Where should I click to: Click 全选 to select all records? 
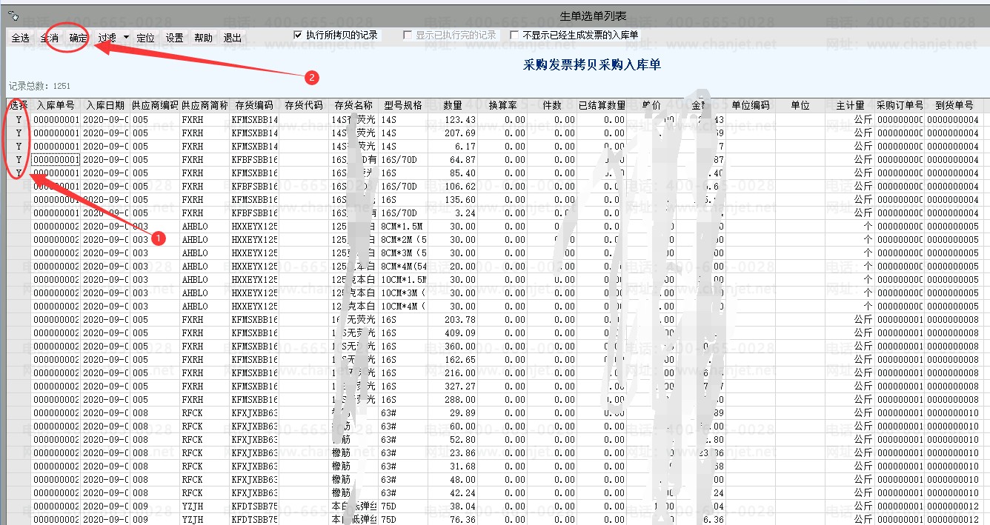coord(20,38)
